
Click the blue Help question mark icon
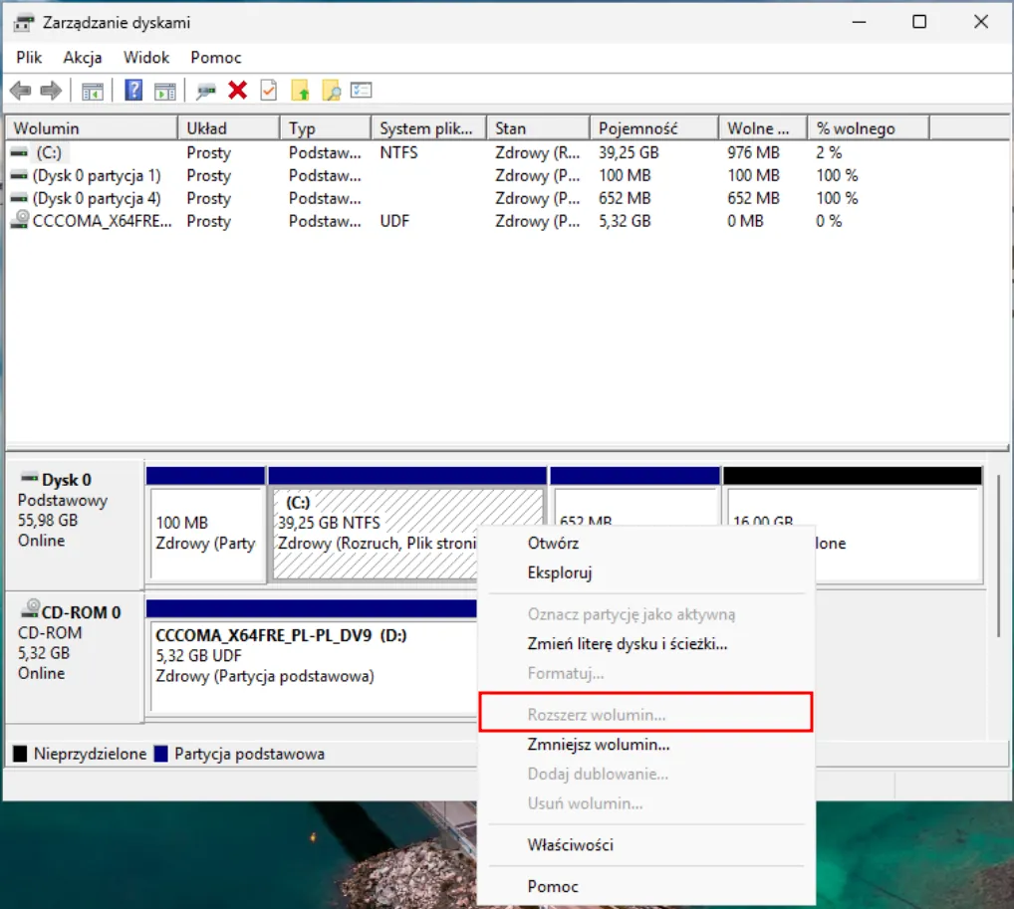(133, 91)
